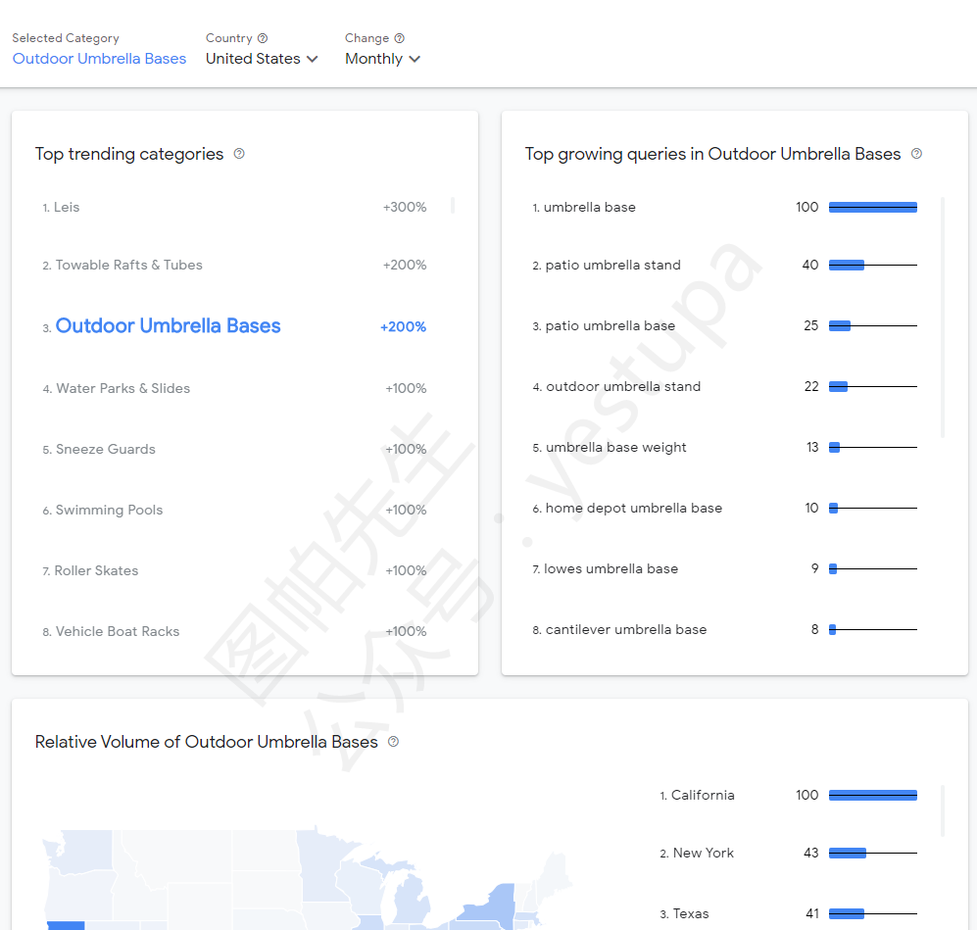Click help icon next to Change label
Screen dimensions: 977x930
(400, 38)
